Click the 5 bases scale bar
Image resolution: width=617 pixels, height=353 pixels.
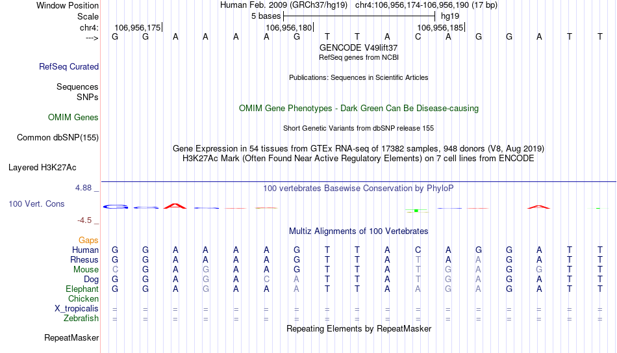pos(359,16)
